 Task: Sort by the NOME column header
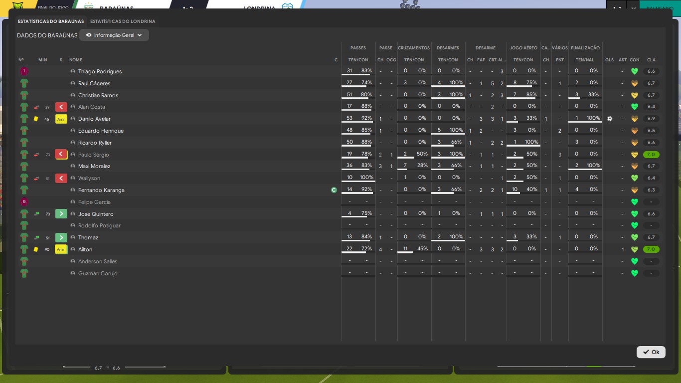tap(76, 60)
